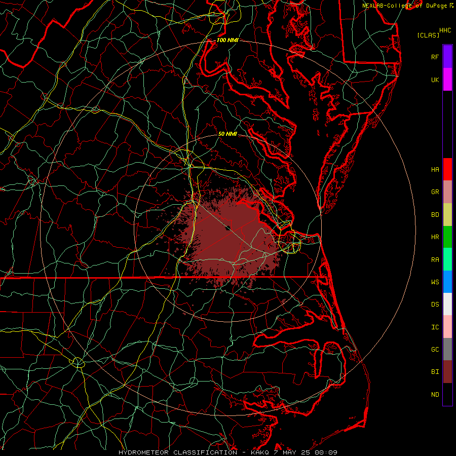The width and height of the screenshot is (456, 456).
Task: Click the HHC product label
Action: (445, 30)
